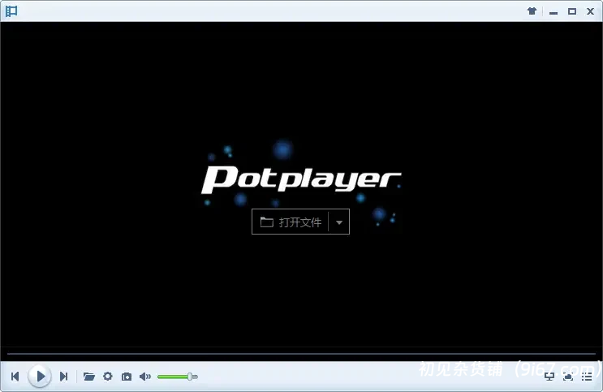Click the play button
Screen dimensions: 603x392
point(39,376)
